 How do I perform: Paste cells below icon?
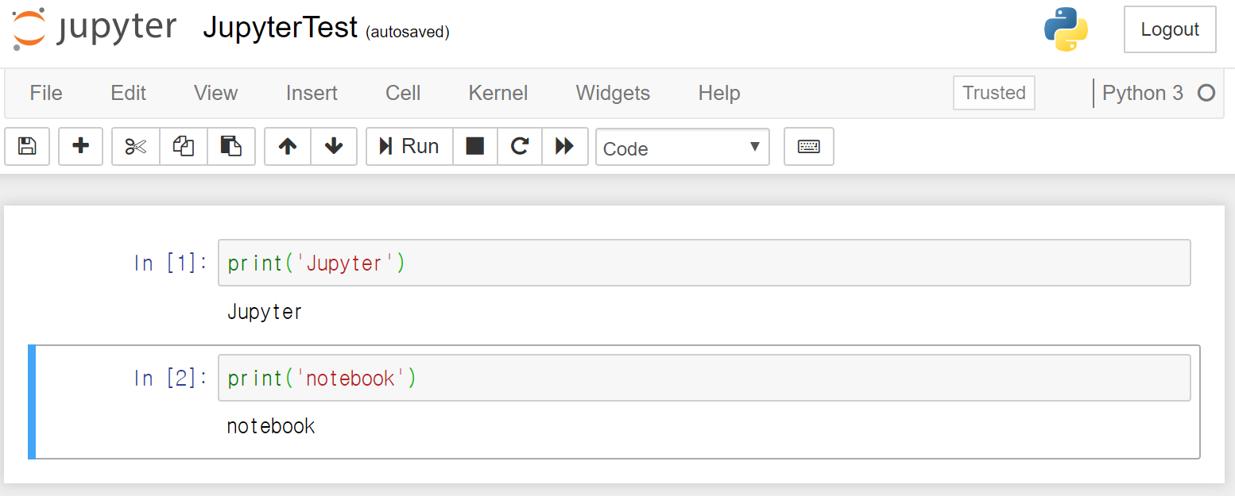(x=231, y=146)
